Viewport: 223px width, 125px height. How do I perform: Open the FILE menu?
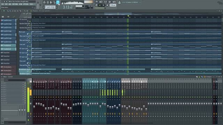[2, 4]
